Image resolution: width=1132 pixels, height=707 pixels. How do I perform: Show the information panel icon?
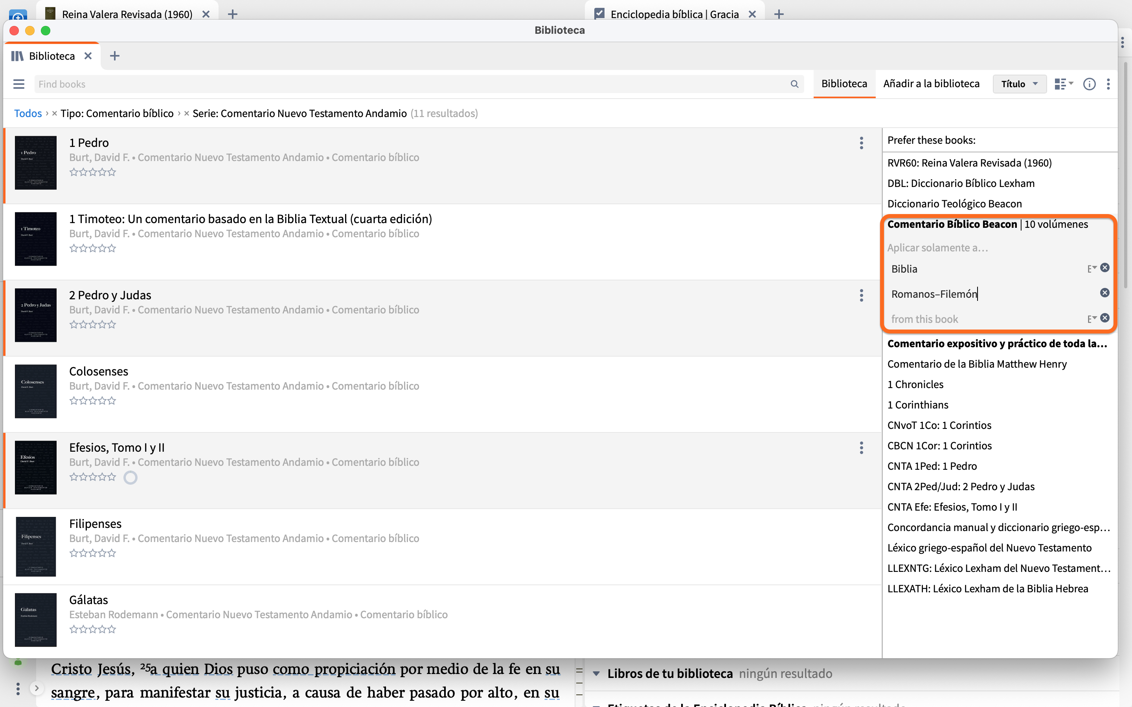[x=1090, y=84]
